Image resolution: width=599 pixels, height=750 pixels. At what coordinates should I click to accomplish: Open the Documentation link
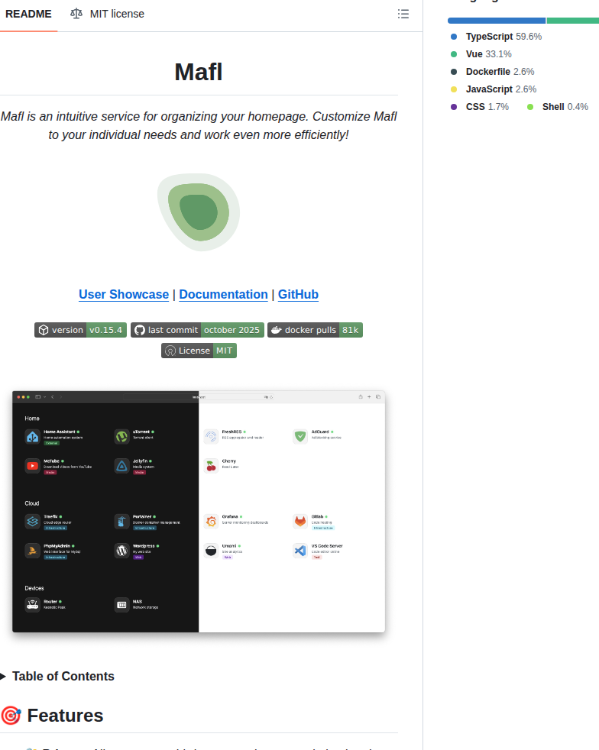223,294
